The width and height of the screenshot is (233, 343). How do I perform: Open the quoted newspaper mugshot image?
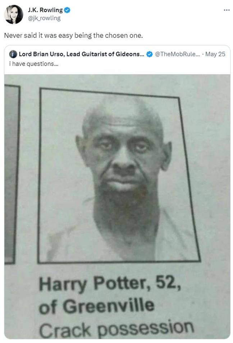(117, 206)
